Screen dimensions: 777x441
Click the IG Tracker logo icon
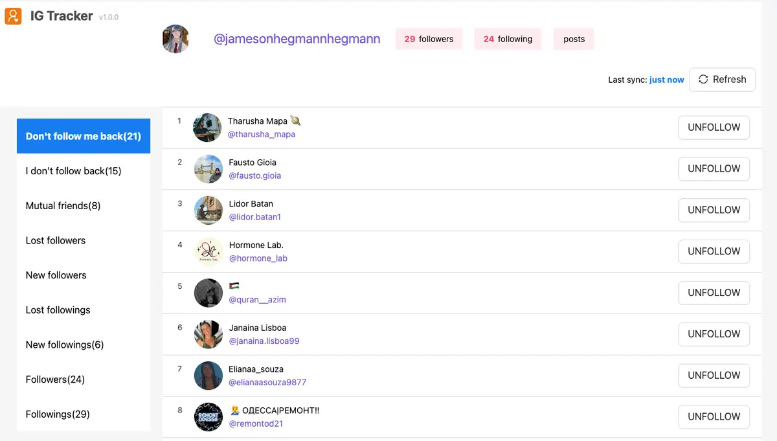pyautogui.click(x=13, y=16)
